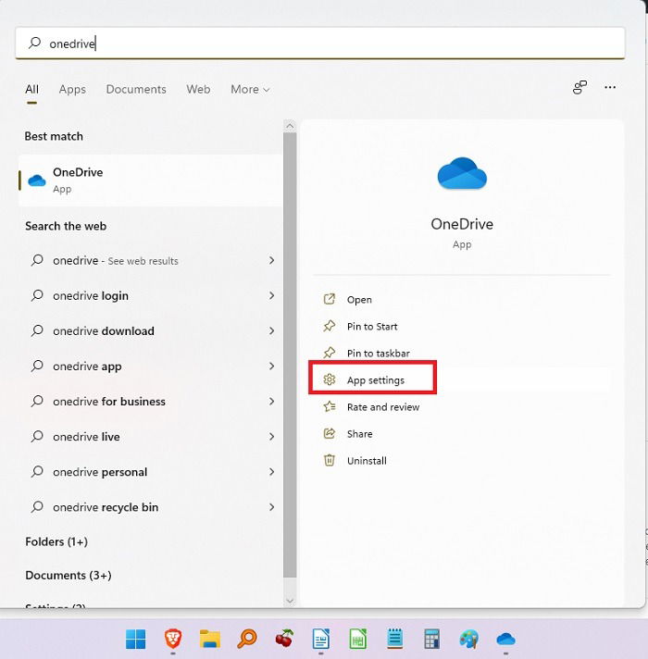Viewport: 648px width, 659px height.
Task: Click the star icon beside Rate and review
Action: (330, 406)
